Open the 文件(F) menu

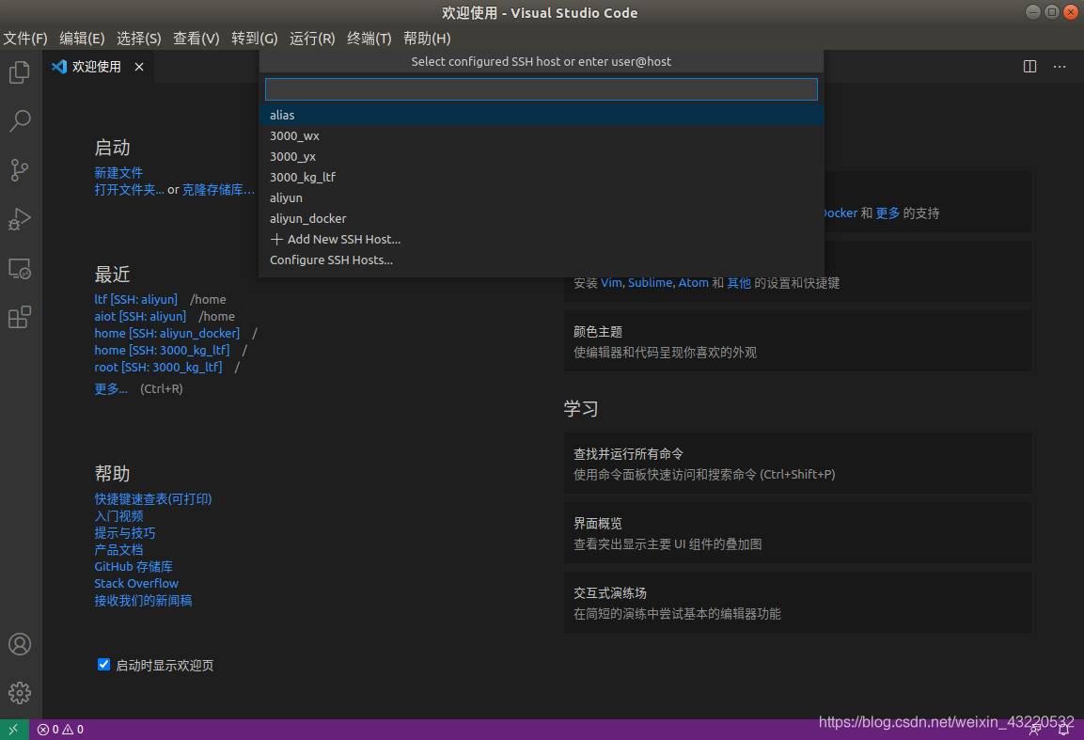(x=25, y=38)
